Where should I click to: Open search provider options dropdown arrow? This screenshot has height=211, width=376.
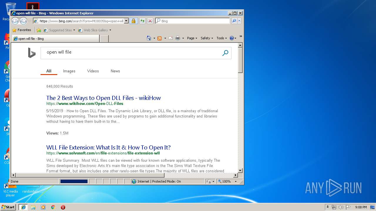[239, 21]
